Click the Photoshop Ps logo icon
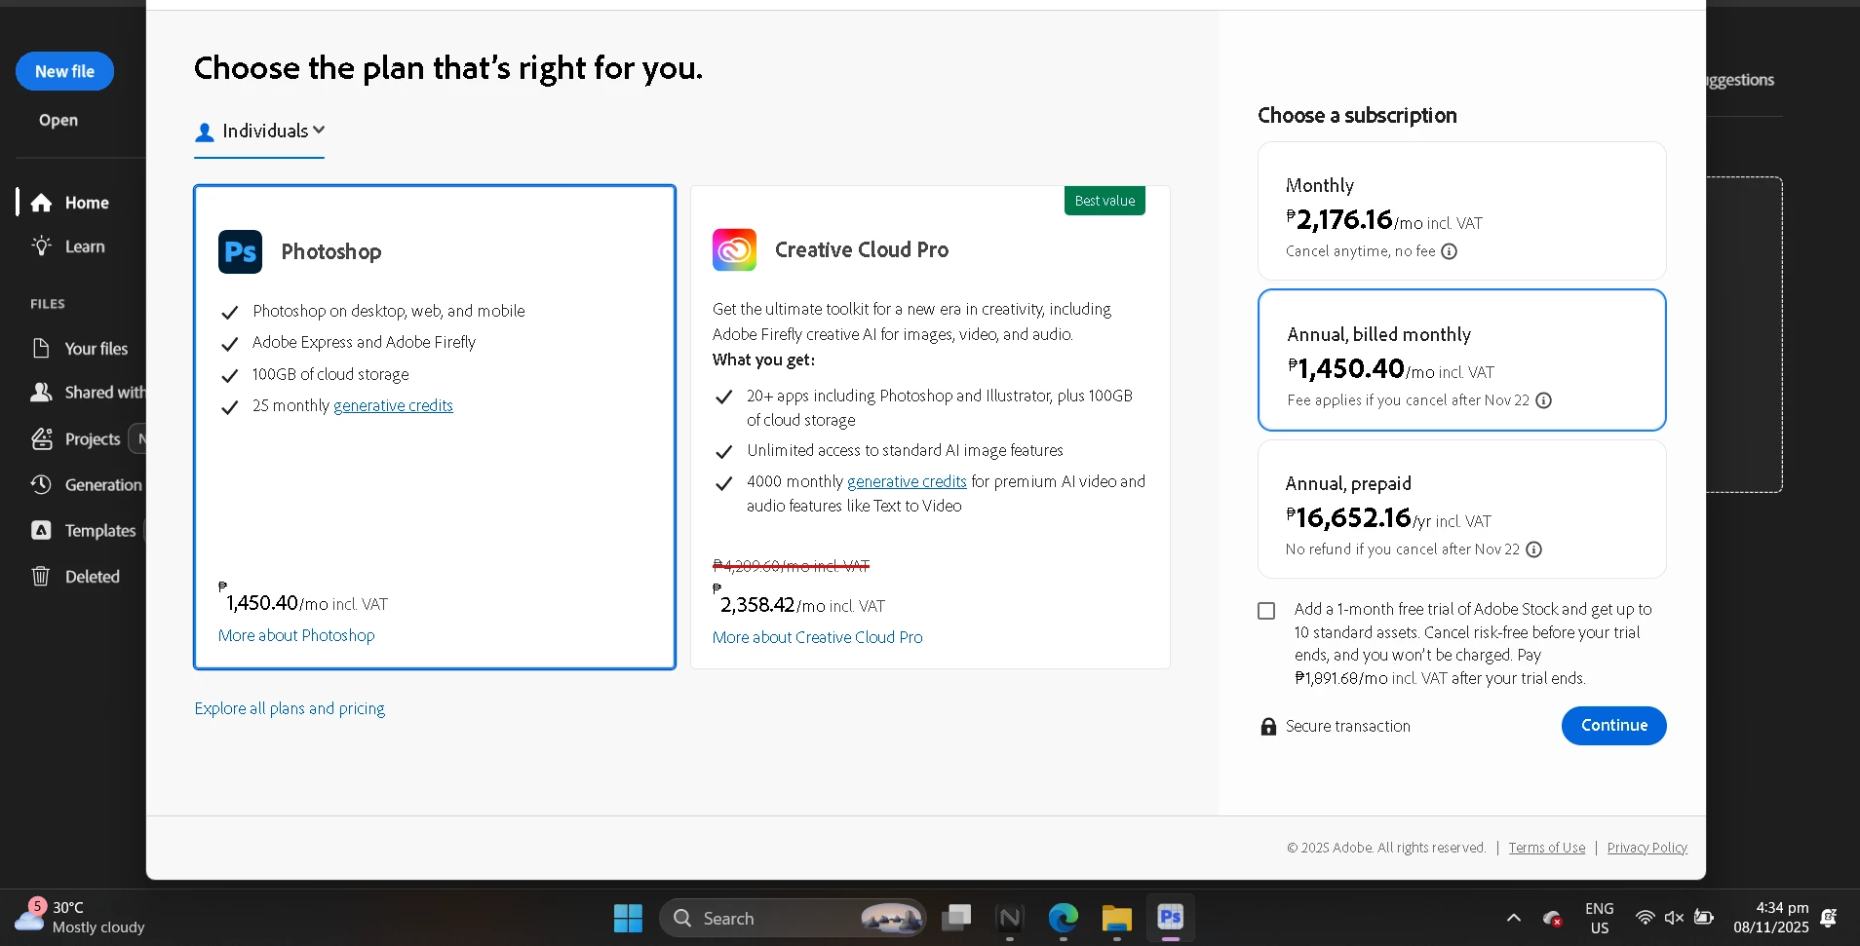Image resolution: width=1860 pixels, height=946 pixels. [x=240, y=251]
